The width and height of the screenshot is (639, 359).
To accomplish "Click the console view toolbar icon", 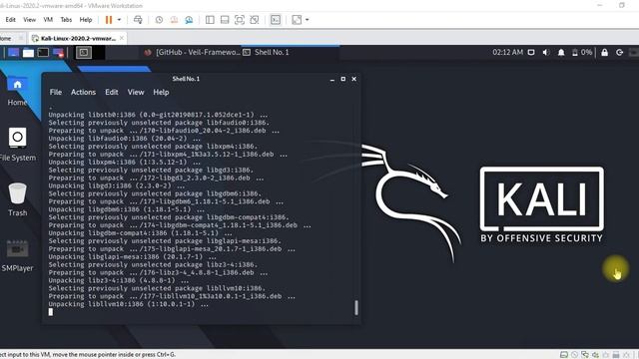I will click(x=276, y=20).
